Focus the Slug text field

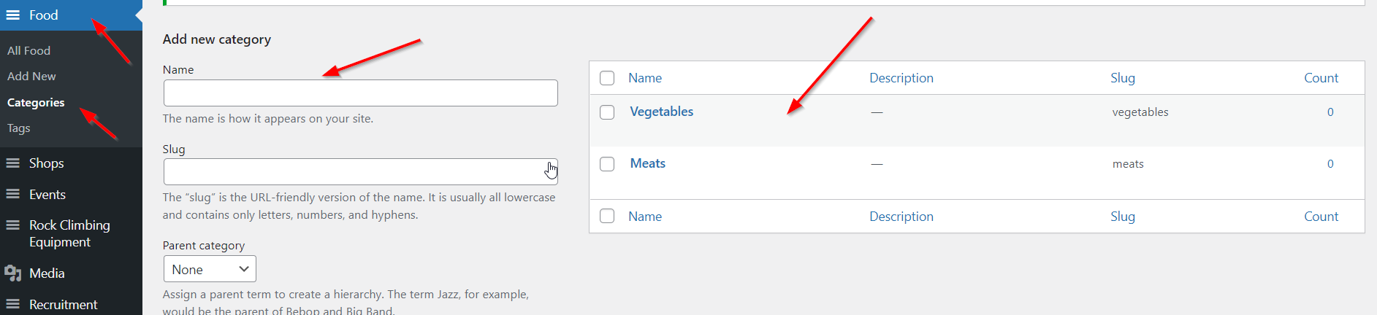click(354, 172)
